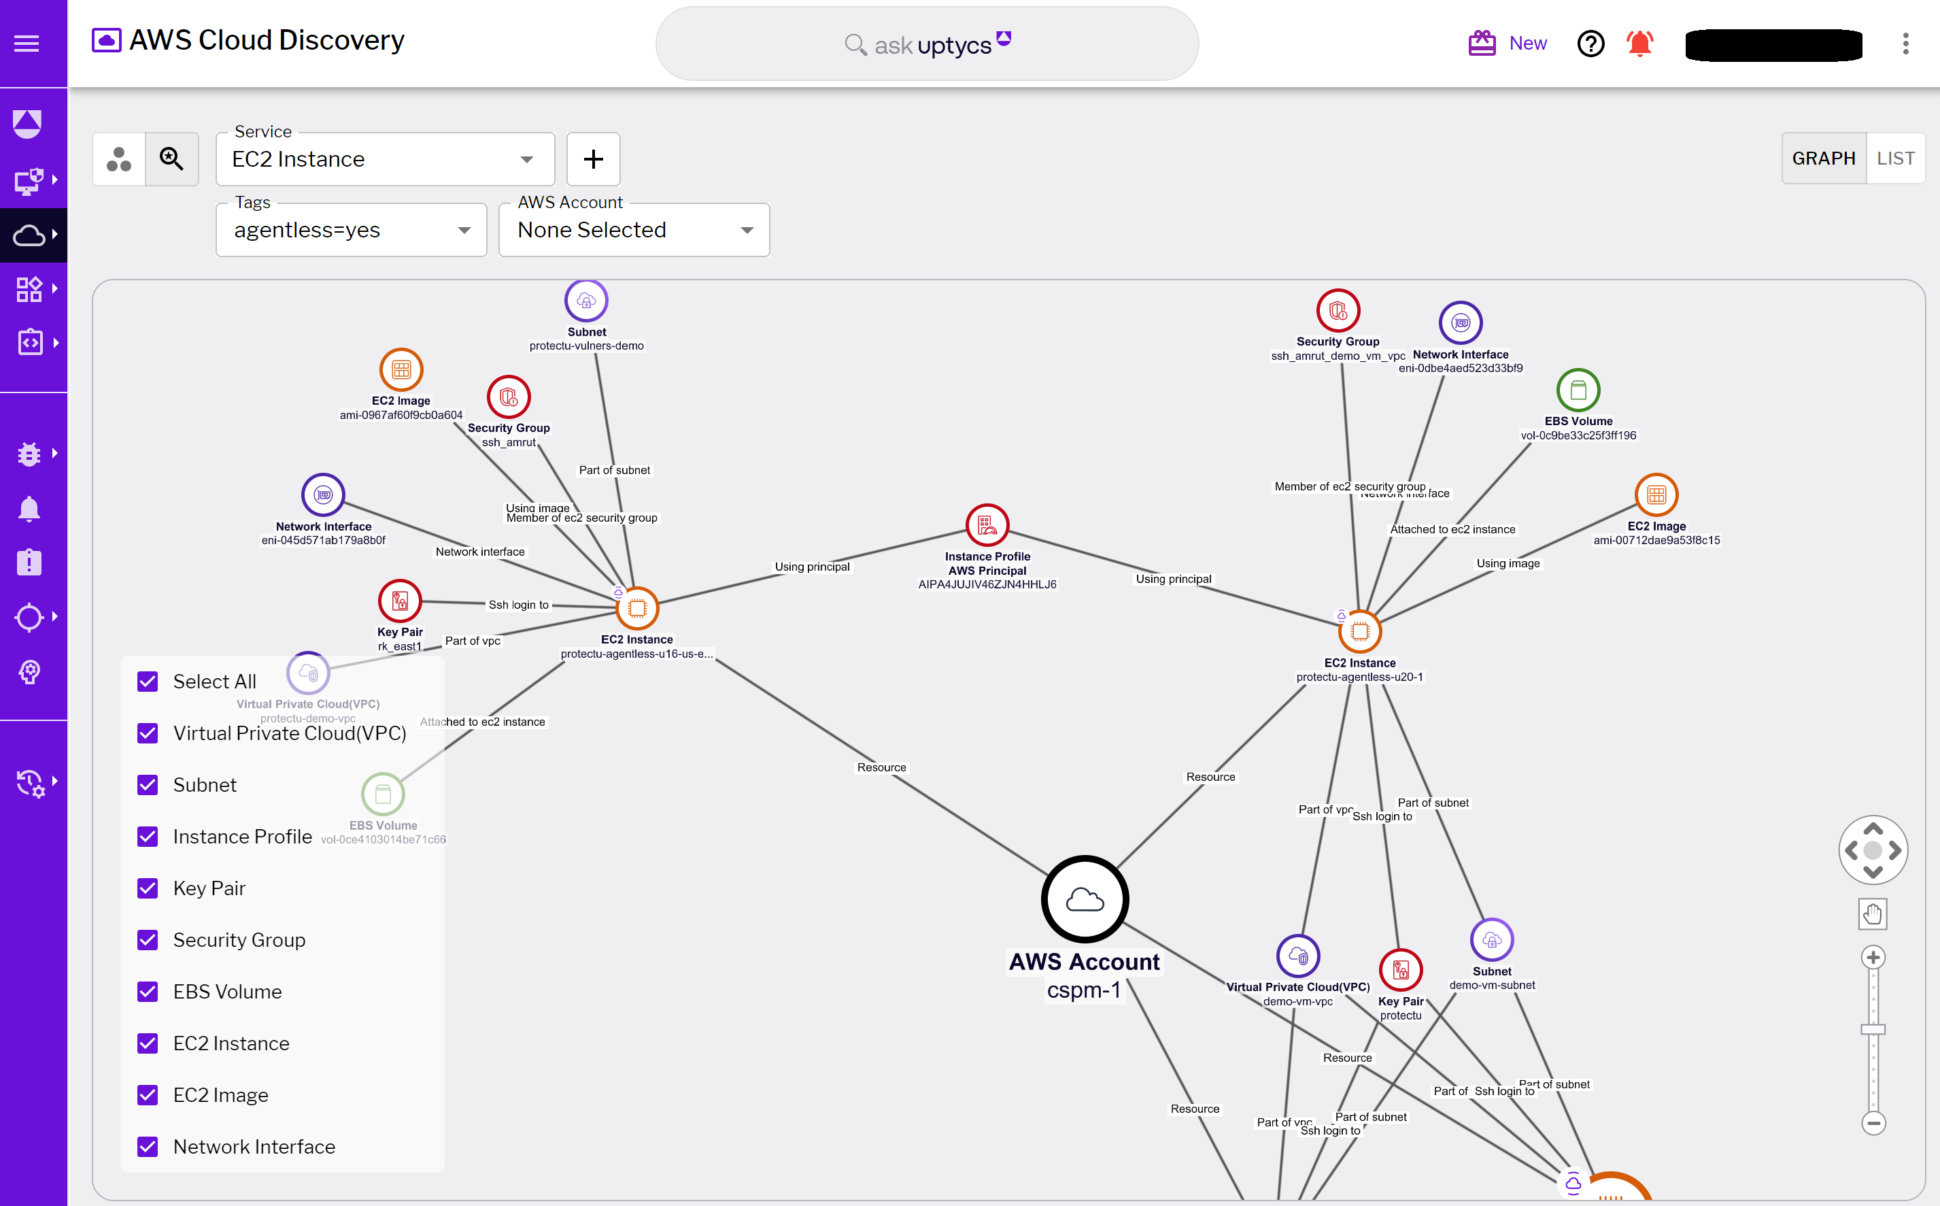1940x1206 pixels.
Task: Uncheck the Key Pair filter checkbox
Action: coord(148,888)
